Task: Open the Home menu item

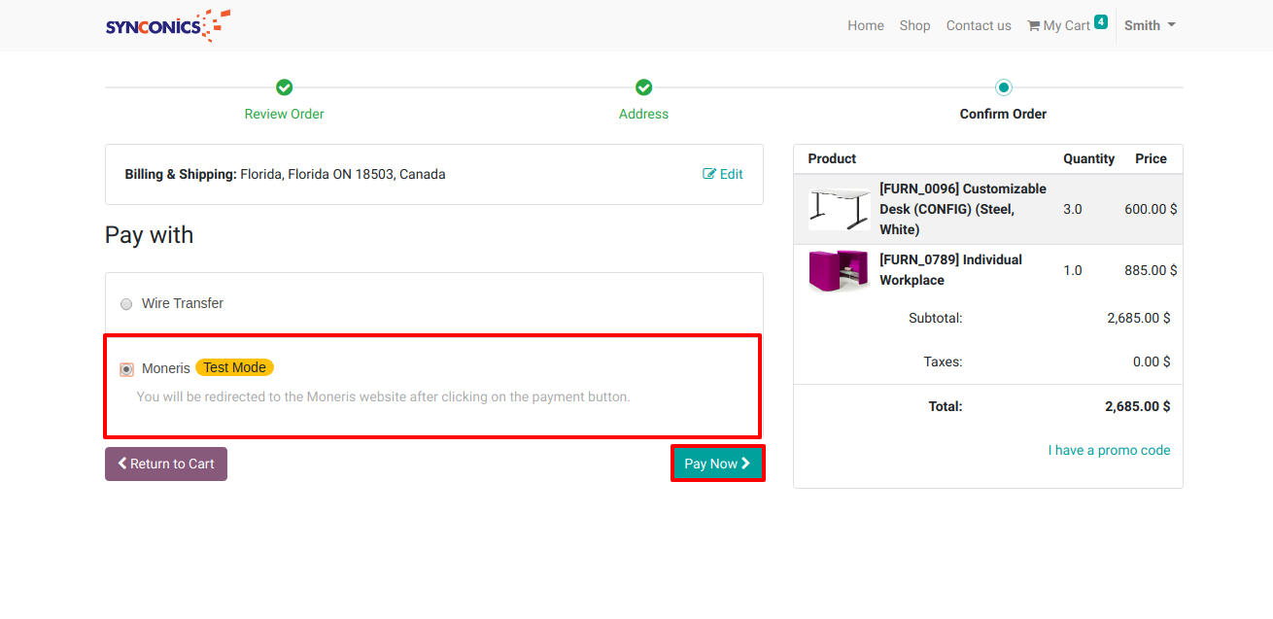Action: coord(865,25)
